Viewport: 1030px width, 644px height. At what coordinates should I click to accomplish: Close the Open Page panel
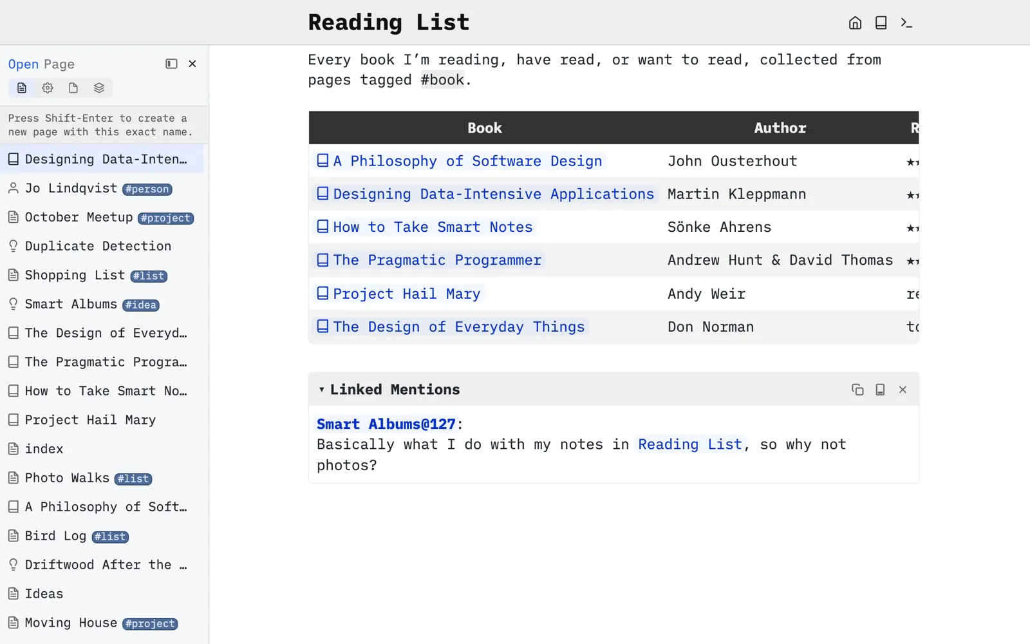click(192, 64)
